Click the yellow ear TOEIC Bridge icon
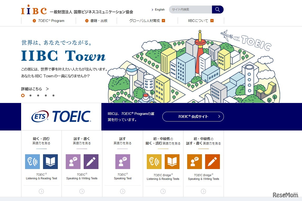The image size is (302, 201). (x=154, y=162)
